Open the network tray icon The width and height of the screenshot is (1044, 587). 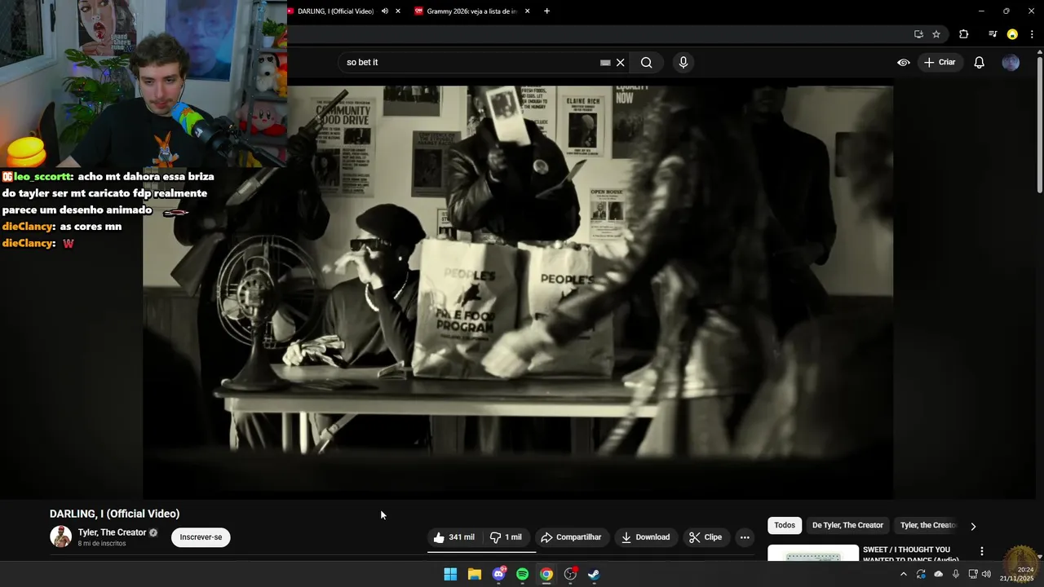point(973,575)
